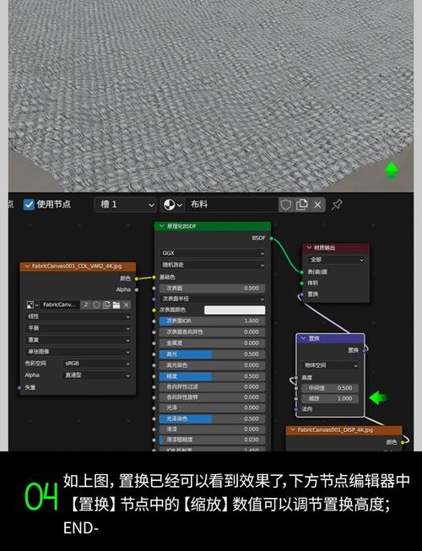
Task: Click the 置换 input socket on 材质输出
Action: 302,294
